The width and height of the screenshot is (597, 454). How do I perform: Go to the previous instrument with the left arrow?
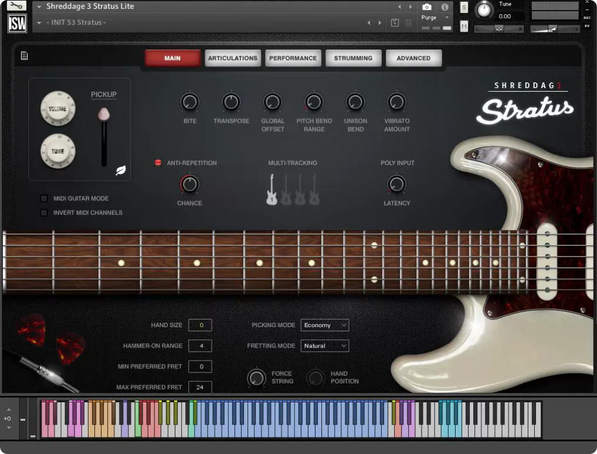click(399, 7)
